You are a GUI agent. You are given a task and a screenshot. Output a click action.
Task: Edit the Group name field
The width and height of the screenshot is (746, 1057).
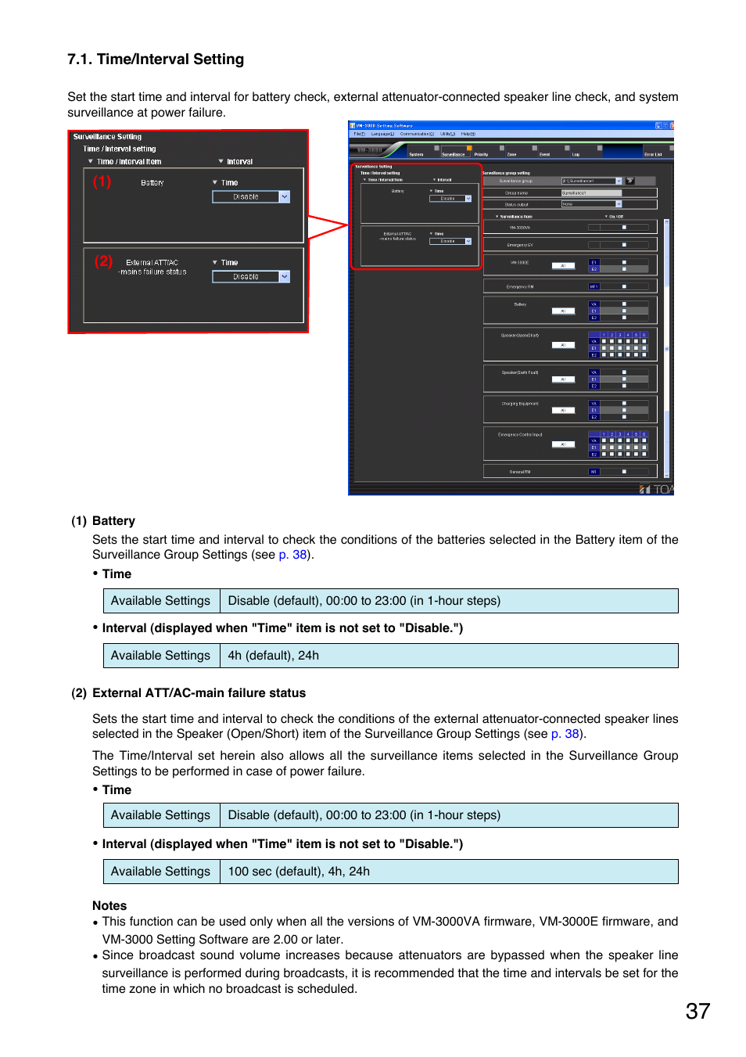pos(592,192)
